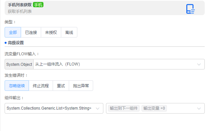
Task: Expand the FLOW input chevron arrow
Action: pyautogui.click(x=199, y=65)
